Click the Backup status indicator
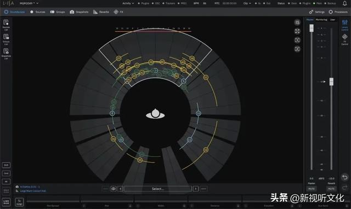Screen dimensions: 351x209 click(330, 3)
